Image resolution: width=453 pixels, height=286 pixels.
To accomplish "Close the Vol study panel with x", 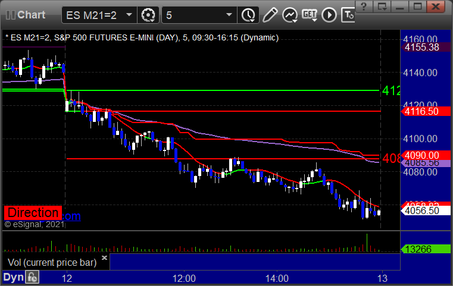I will 105,257.
